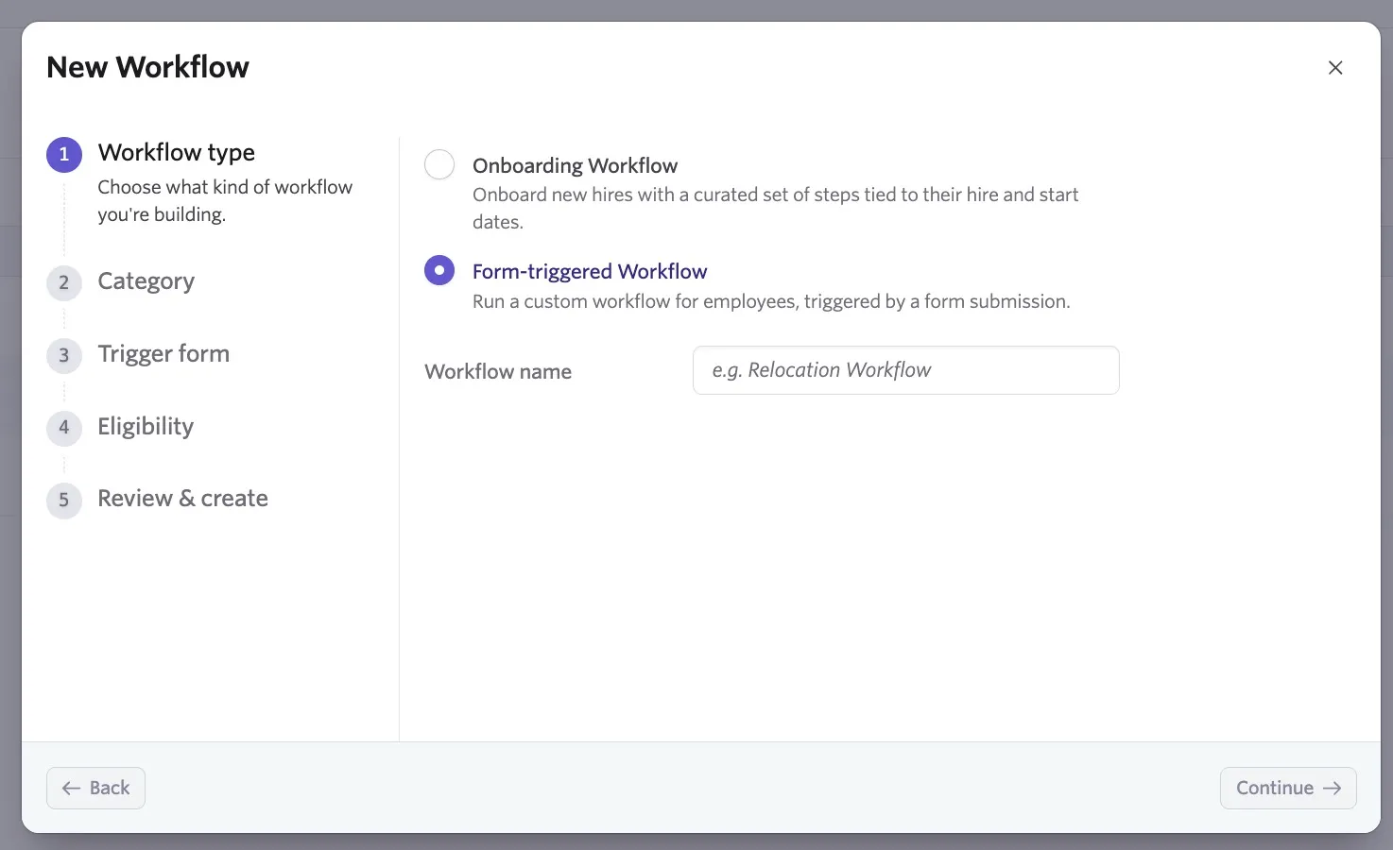
Task: Click the 'Run a custom workflow' description text
Action: (x=771, y=301)
